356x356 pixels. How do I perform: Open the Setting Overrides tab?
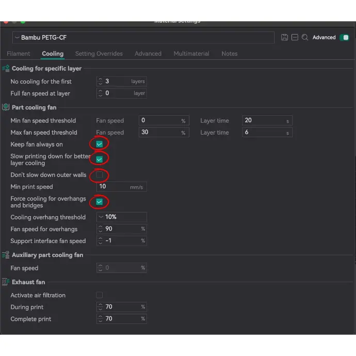pyautogui.click(x=99, y=54)
